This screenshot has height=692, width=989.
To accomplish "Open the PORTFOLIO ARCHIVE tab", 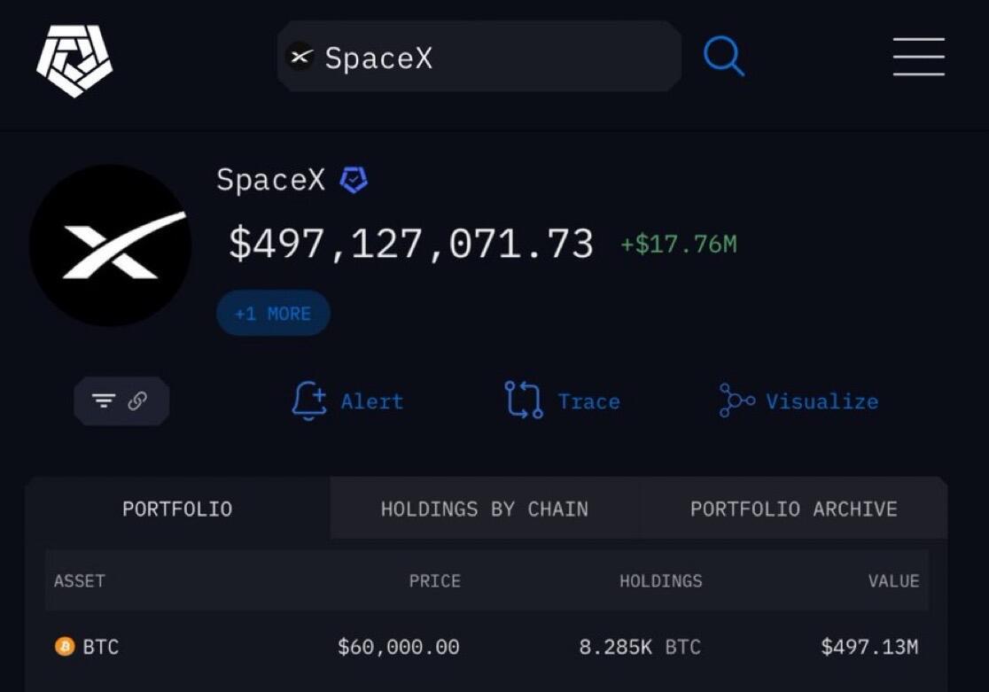I will tap(793, 509).
